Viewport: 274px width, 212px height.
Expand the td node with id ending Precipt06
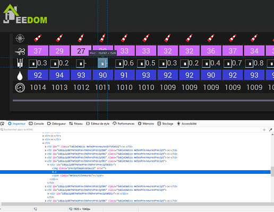[46, 201]
